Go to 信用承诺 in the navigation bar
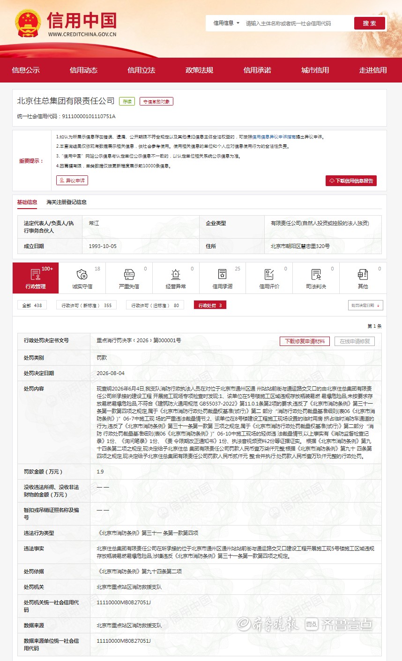The width and height of the screenshot is (402, 661). (x=257, y=70)
